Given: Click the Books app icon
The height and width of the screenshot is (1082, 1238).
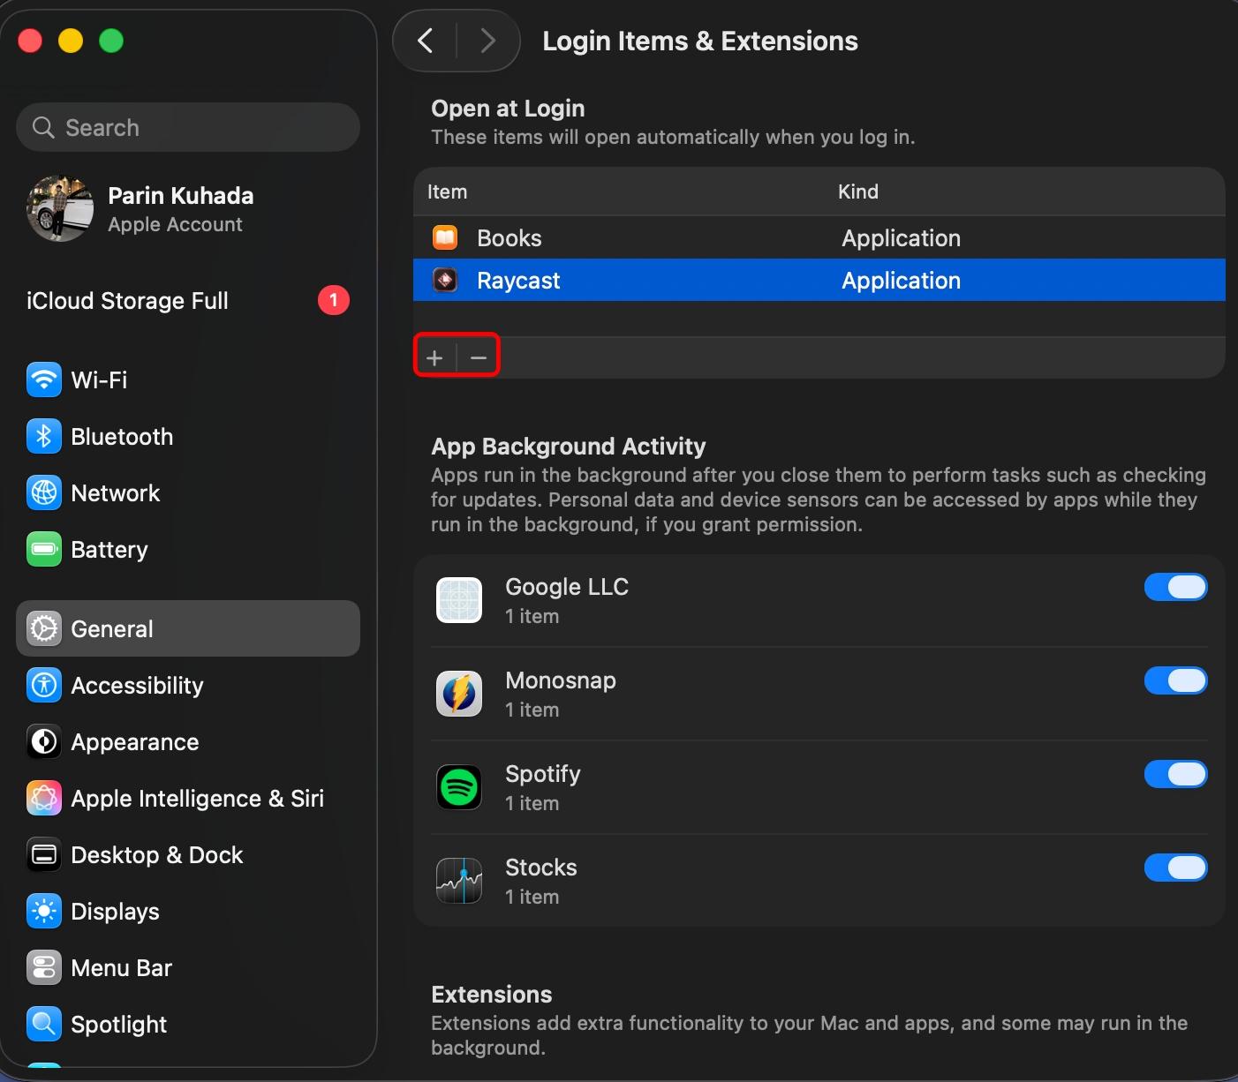Looking at the screenshot, I should click(x=445, y=238).
